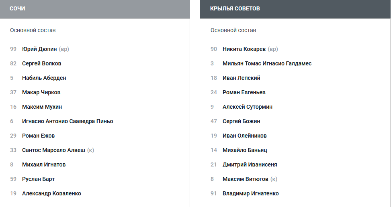Click Мильян Томас Игнасио Галдамес name
The width and height of the screenshot is (391, 207).
(267, 63)
